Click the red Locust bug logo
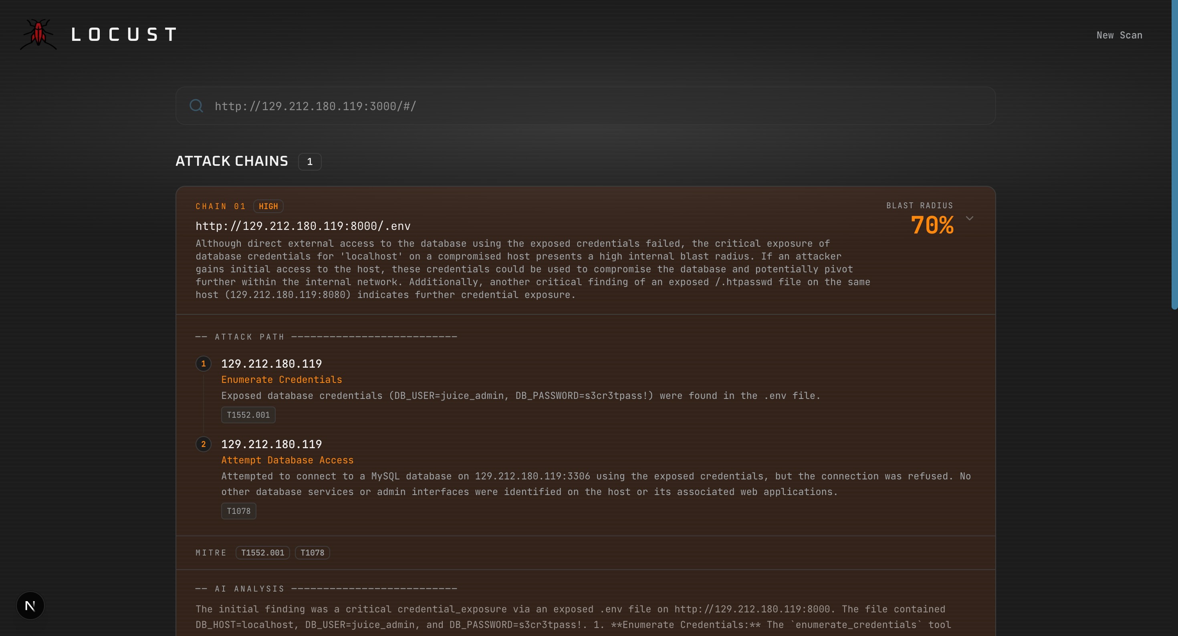 (x=38, y=34)
